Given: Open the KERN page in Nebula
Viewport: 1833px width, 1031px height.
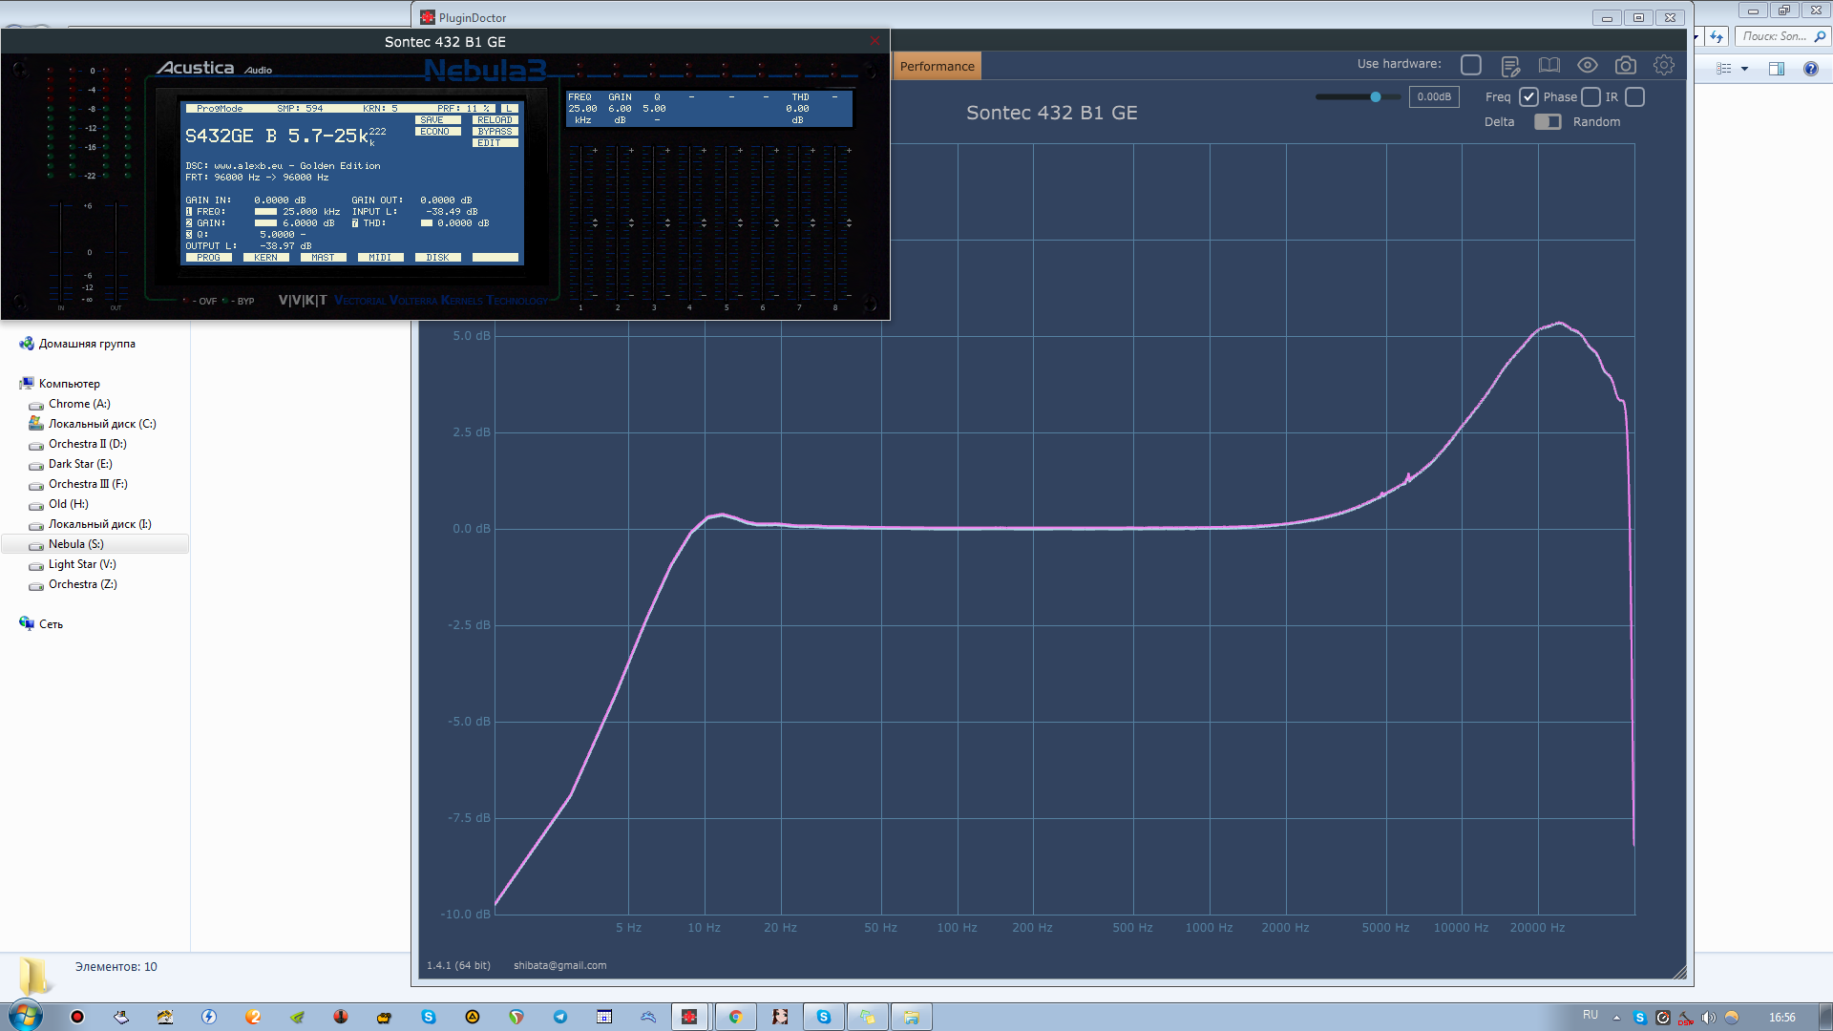Looking at the screenshot, I should tap(265, 258).
